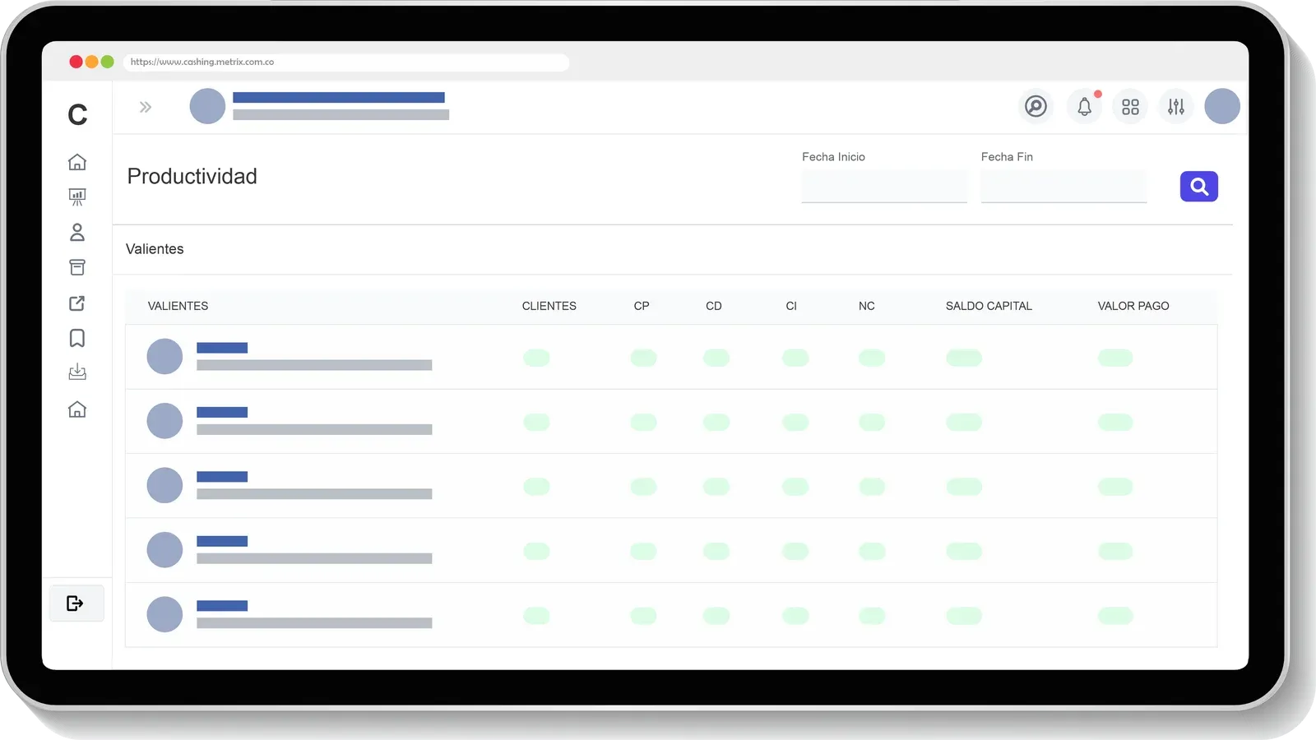Click the logout button at sidebar bottom
1316x740 pixels.
coord(76,604)
